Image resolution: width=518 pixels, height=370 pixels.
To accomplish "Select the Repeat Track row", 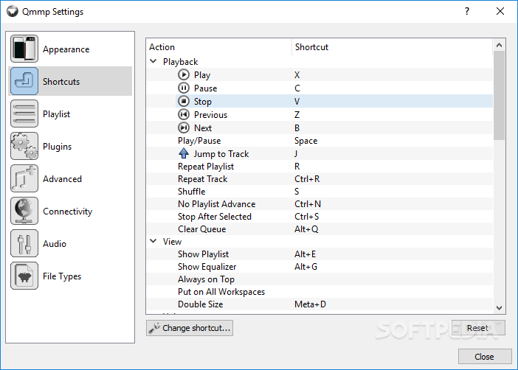I will [x=320, y=179].
